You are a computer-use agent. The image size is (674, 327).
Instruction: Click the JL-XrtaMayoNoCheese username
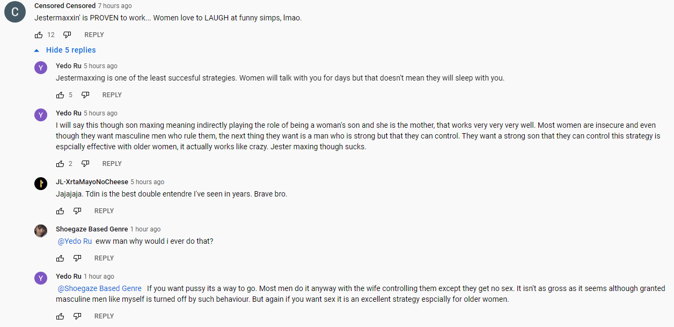[92, 182]
